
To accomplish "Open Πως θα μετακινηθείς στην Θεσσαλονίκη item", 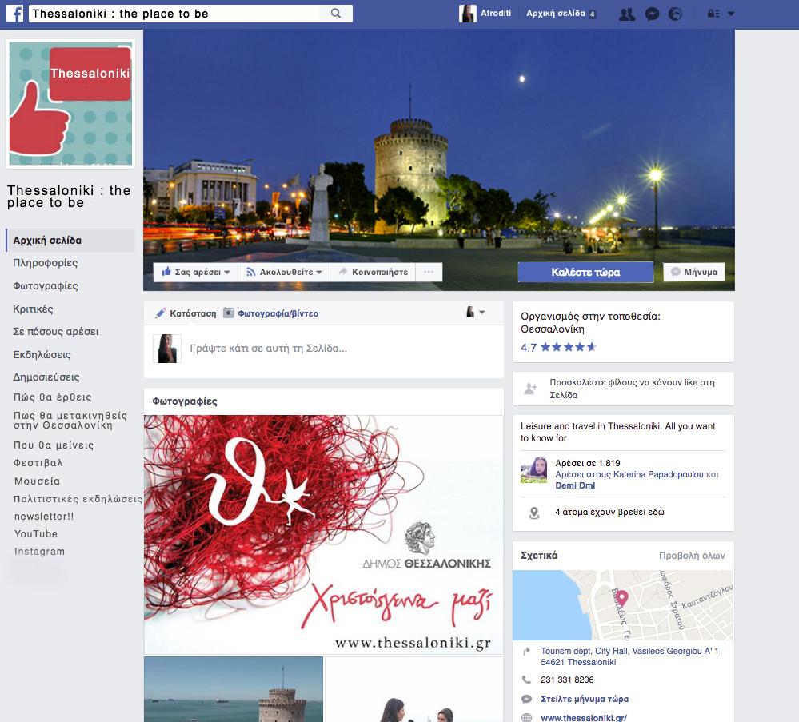I will (70, 421).
